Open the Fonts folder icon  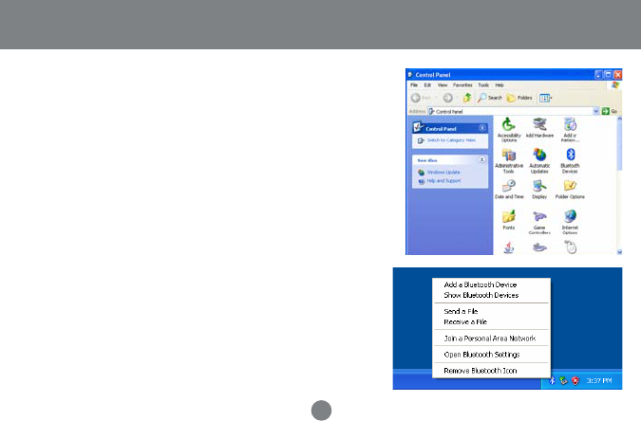(x=509, y=220)
